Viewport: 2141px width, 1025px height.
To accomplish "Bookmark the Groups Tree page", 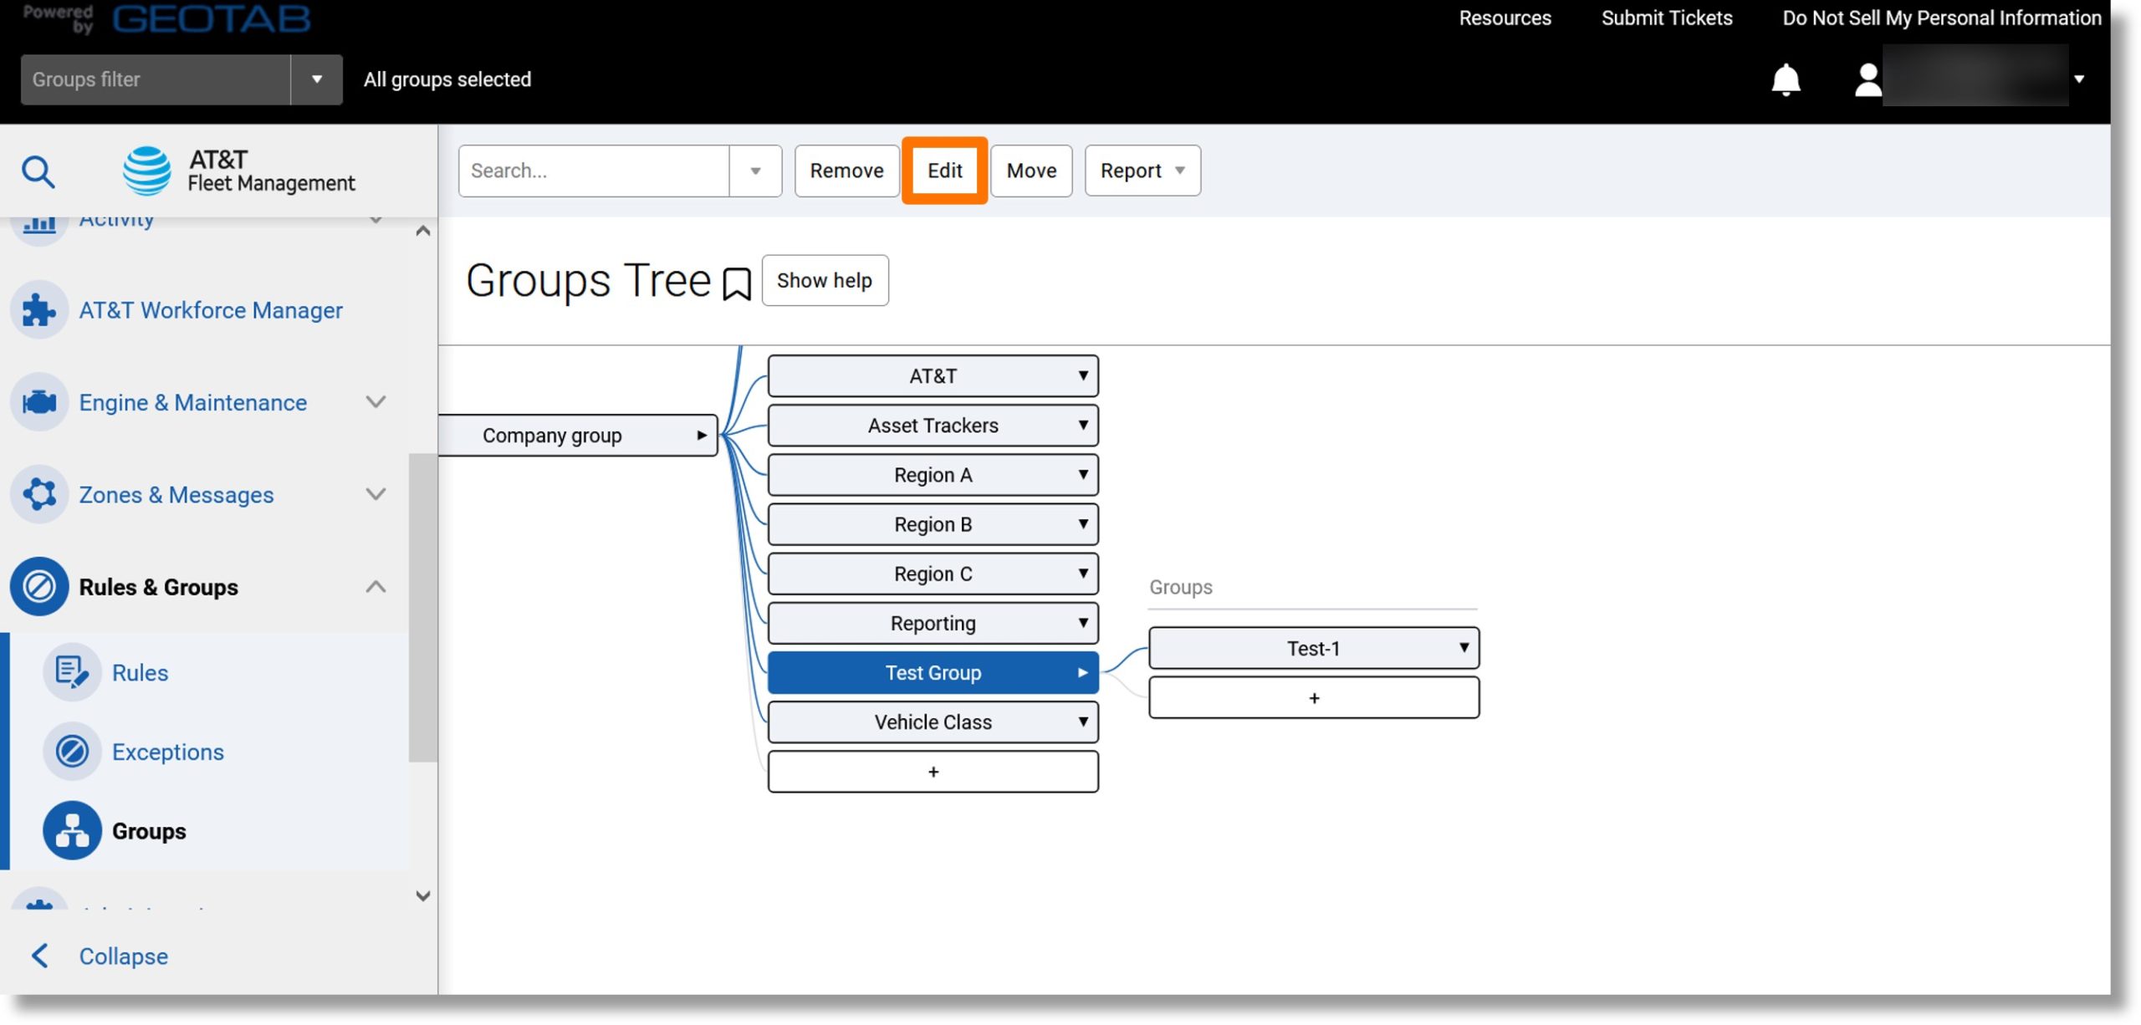I will pyautogui.click(x=736, y=283).
